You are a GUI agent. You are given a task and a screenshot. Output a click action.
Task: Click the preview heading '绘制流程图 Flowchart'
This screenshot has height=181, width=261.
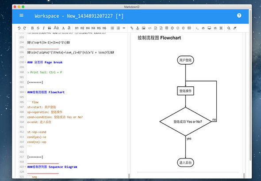point(159,38)
